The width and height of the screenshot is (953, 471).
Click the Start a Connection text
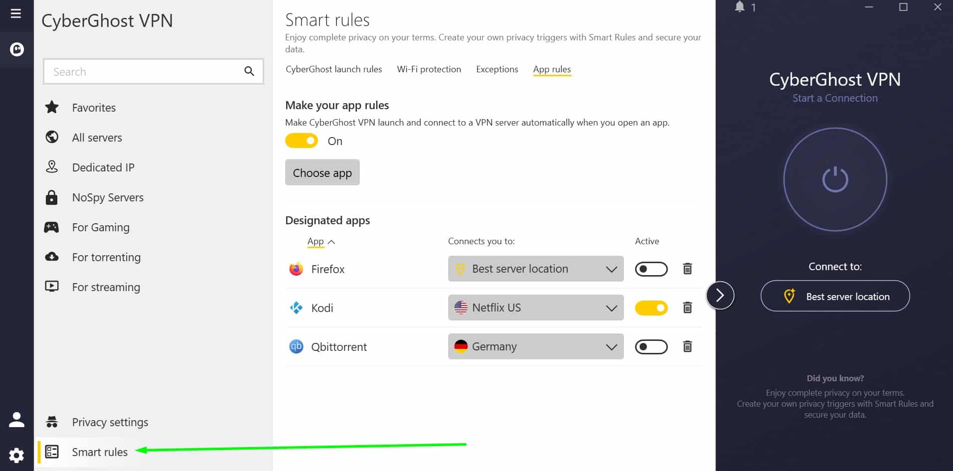pos(835,98)
